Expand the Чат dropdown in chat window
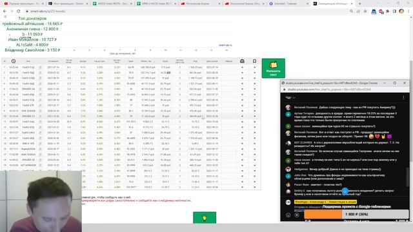This screenshot has height=232, width=413. click(290, 97)
